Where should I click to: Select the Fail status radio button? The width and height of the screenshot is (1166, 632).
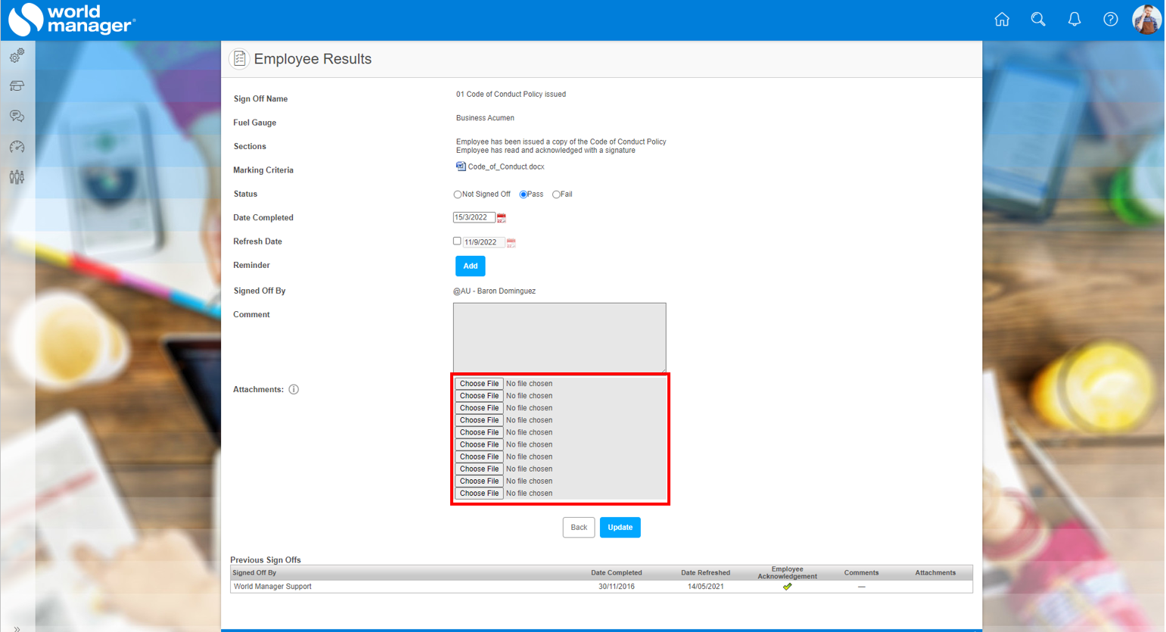(x=556, y=195)
